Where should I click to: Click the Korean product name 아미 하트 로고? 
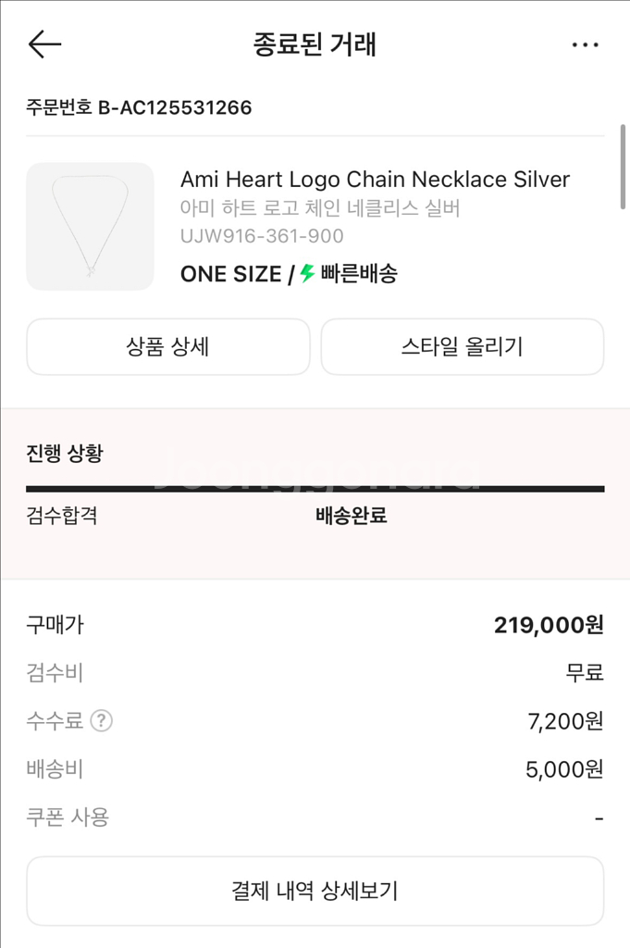(x=320, y=208)
